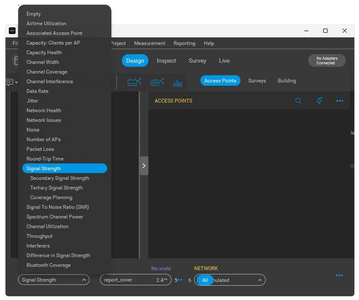Switch to Survey mode
359x300 pixels.
(x=197, y=61)
